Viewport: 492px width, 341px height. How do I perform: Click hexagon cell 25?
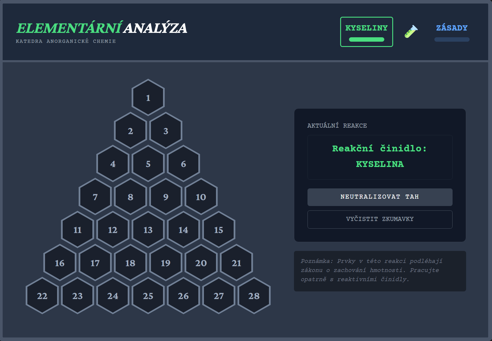148,296
